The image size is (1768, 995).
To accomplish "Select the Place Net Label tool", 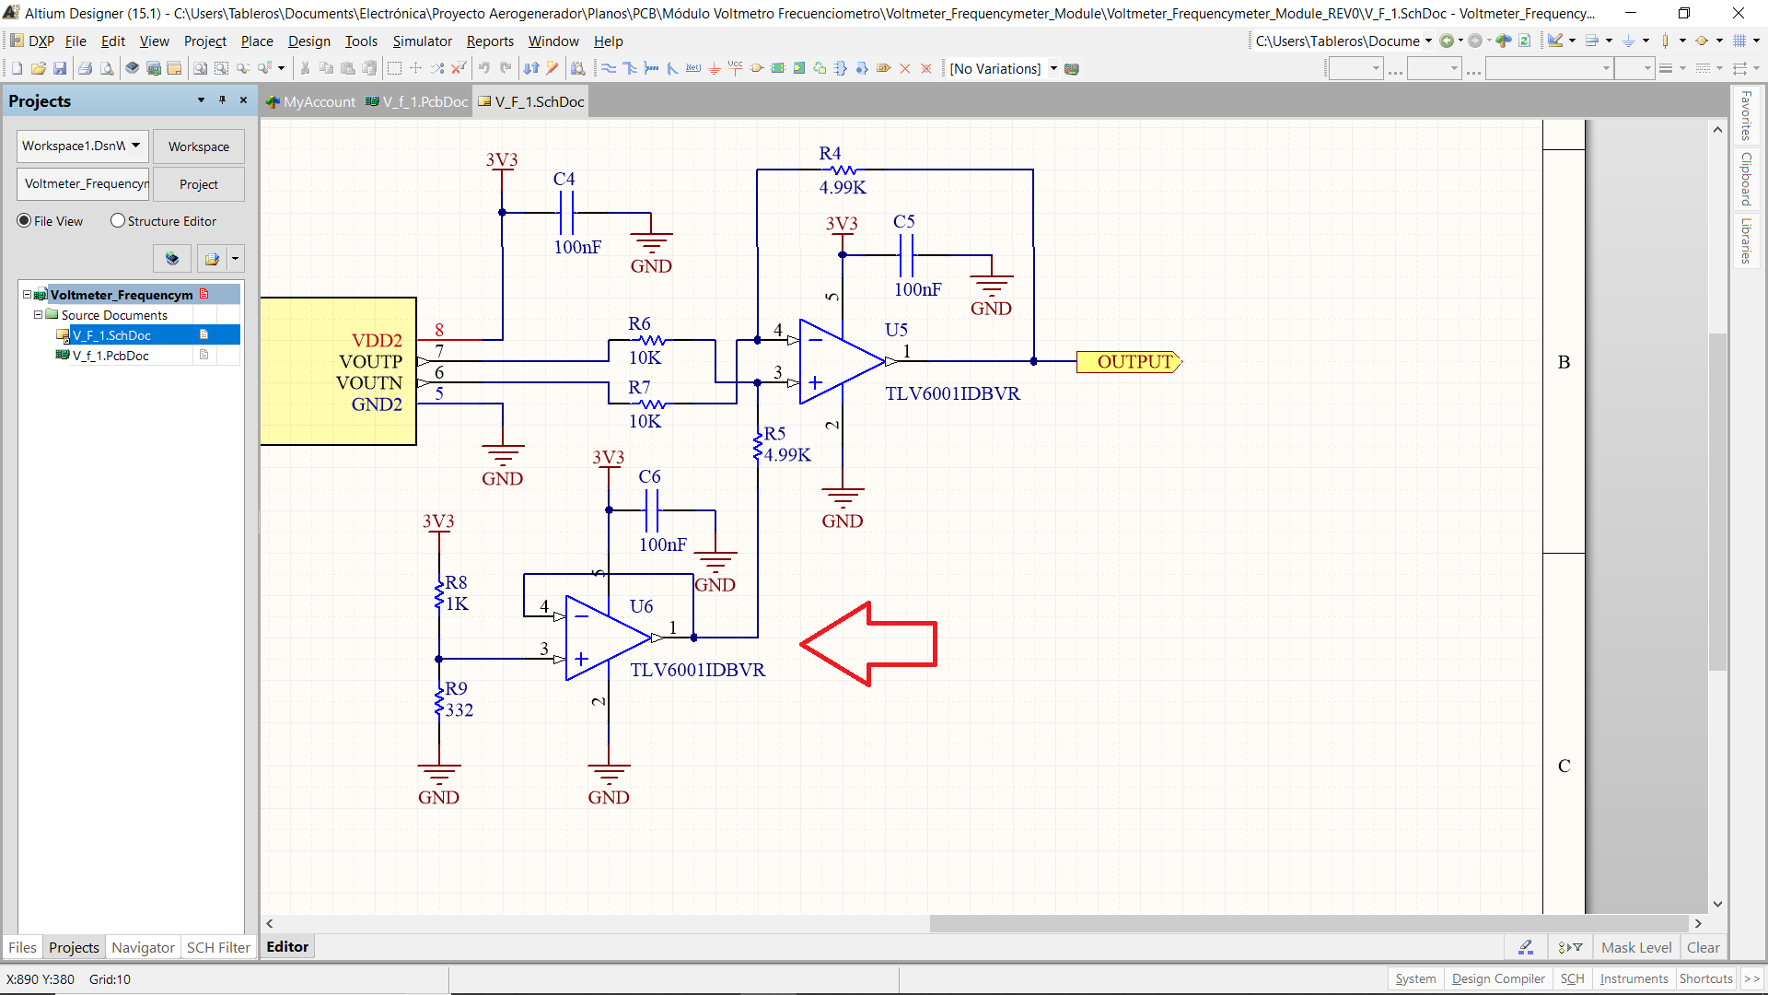I will [x=693, y=68].
